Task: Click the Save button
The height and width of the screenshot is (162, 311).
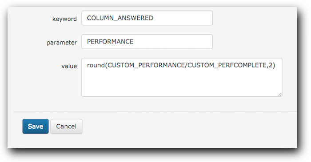Action: [x=36, y=126]
